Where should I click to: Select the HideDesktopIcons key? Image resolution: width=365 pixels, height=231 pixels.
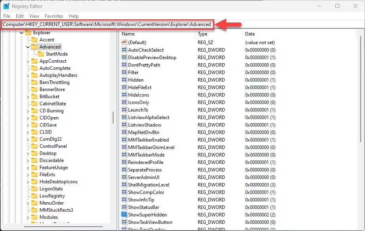tap(59, 182)
